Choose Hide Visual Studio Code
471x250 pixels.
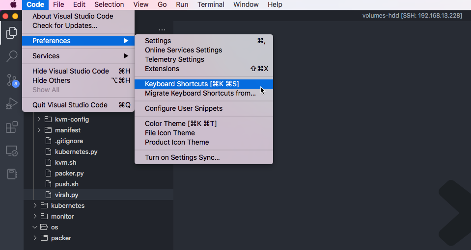click(79, 71)
